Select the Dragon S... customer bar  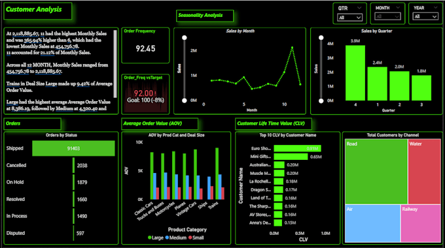[x=278, y=190]
